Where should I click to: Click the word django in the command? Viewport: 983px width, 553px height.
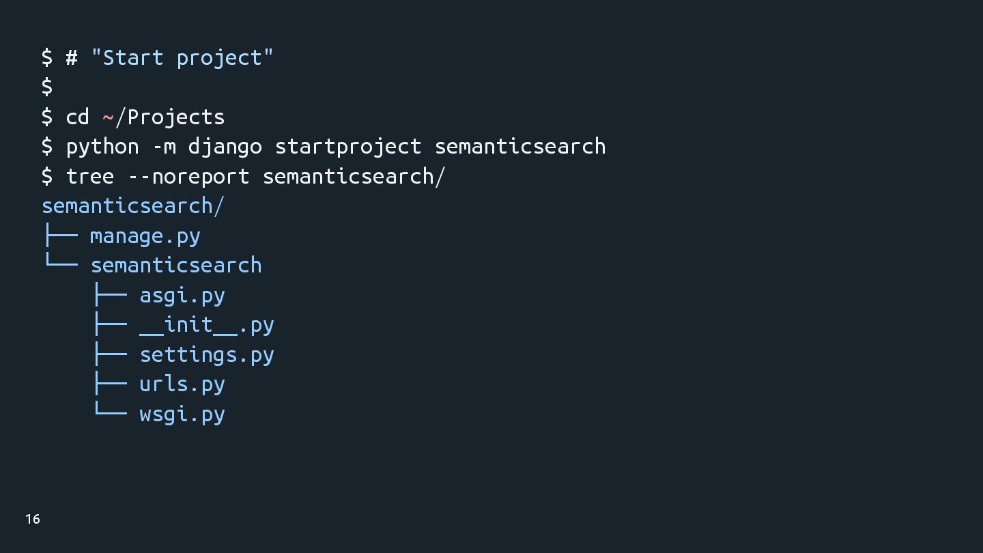(x=225, y=146)
